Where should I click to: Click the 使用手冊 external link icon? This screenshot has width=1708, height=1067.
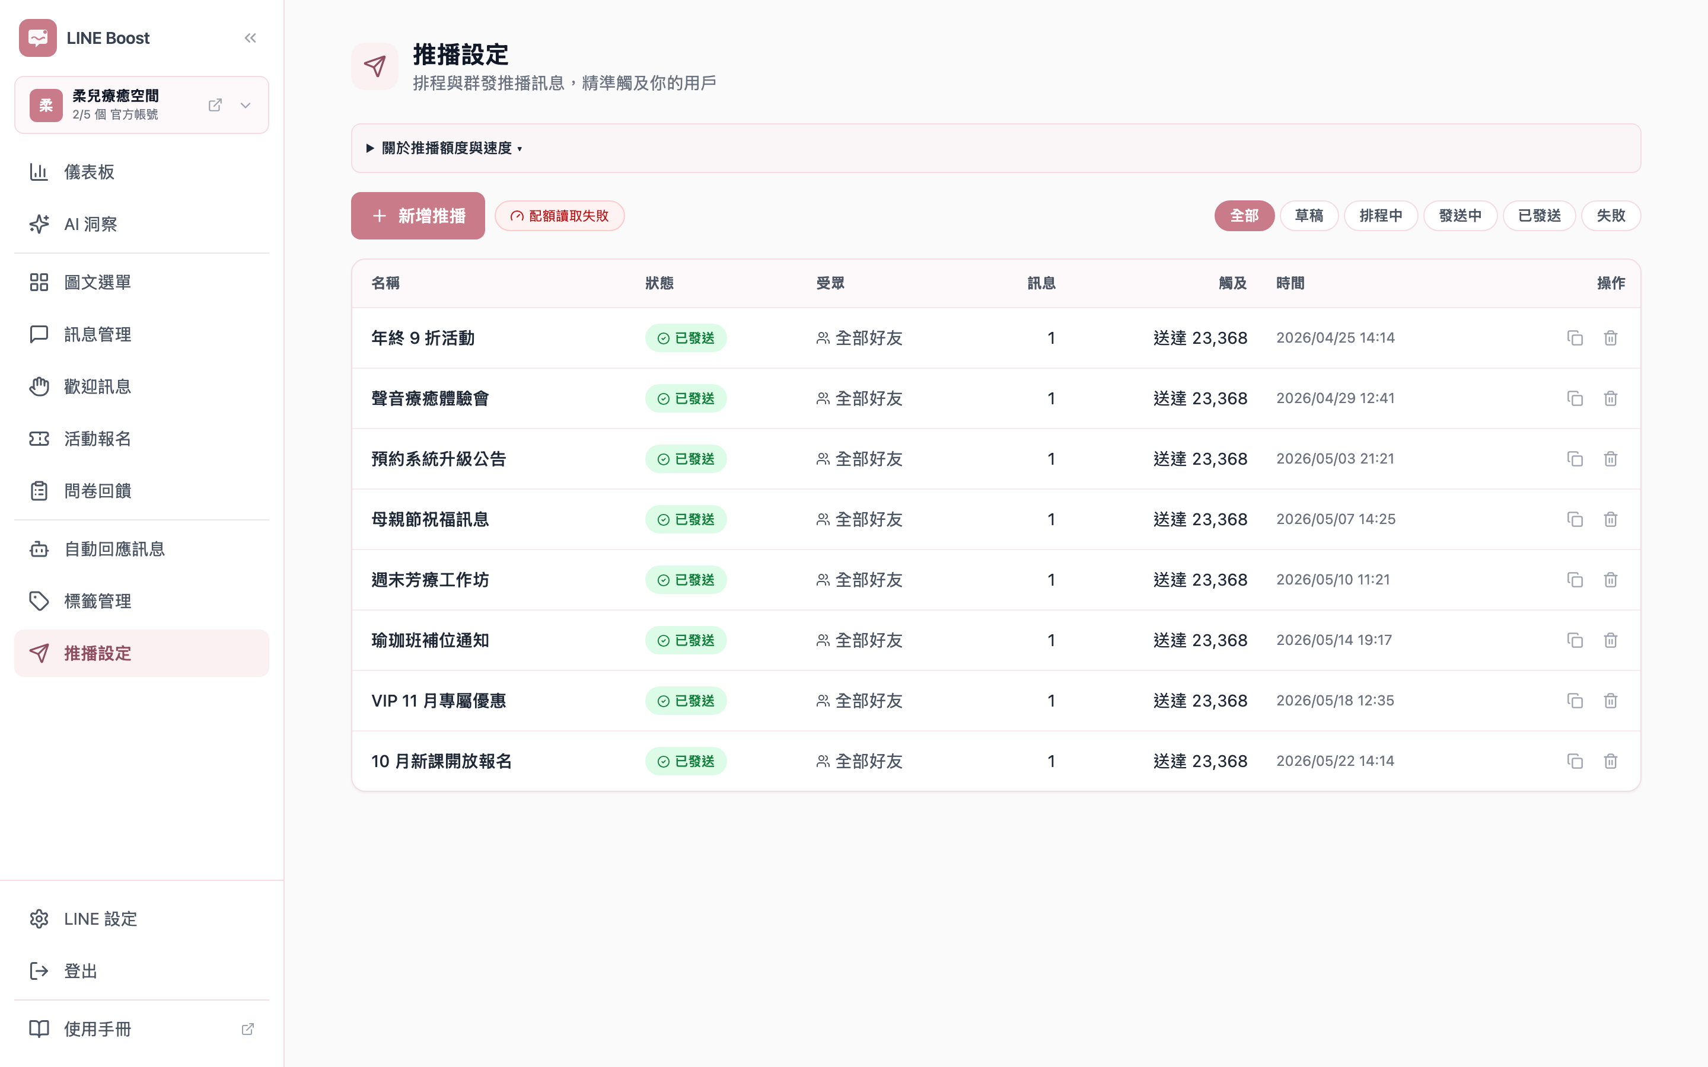(x=248, y=1029)
